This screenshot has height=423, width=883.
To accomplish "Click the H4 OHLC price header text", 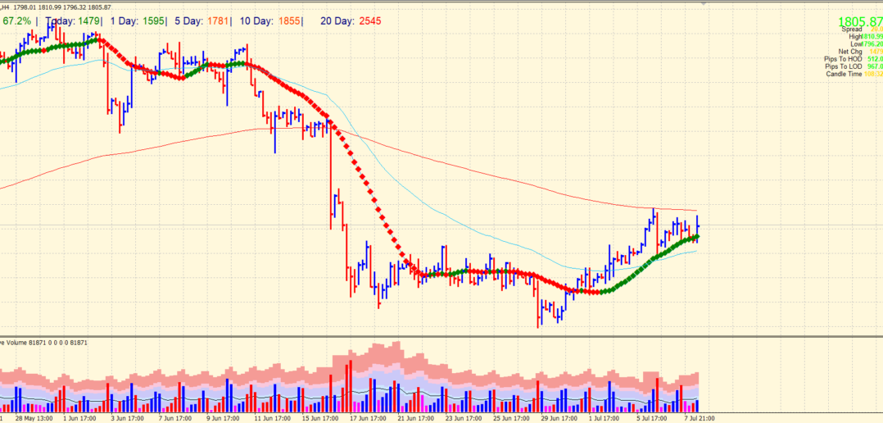I will pos(55,7).
